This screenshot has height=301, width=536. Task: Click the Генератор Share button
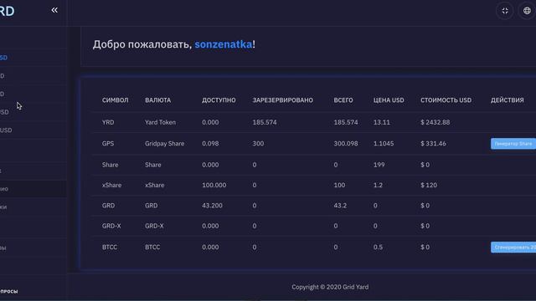[513, 144]
